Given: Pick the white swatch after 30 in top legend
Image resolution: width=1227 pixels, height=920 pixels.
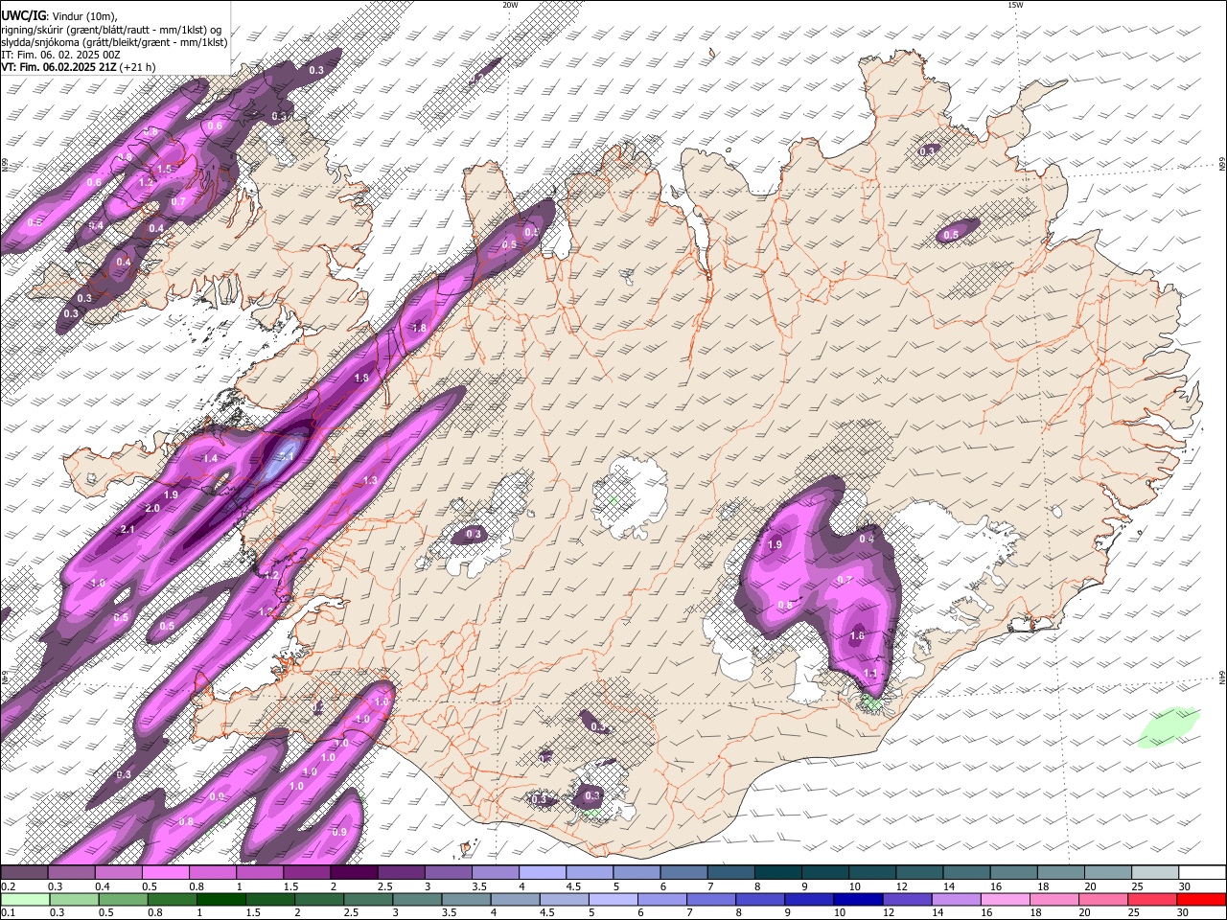Looking at the screenshot, I should (x=1202, y=873).
